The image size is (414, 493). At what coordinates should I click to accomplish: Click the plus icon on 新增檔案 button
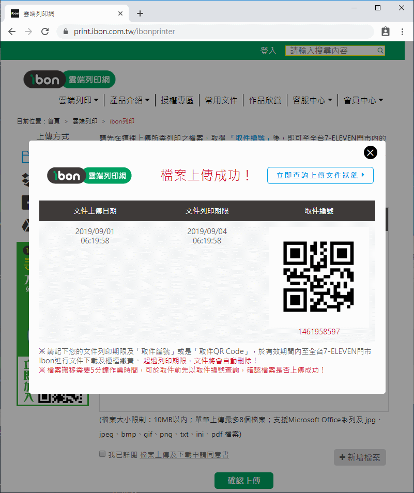(x=342, y=457)
